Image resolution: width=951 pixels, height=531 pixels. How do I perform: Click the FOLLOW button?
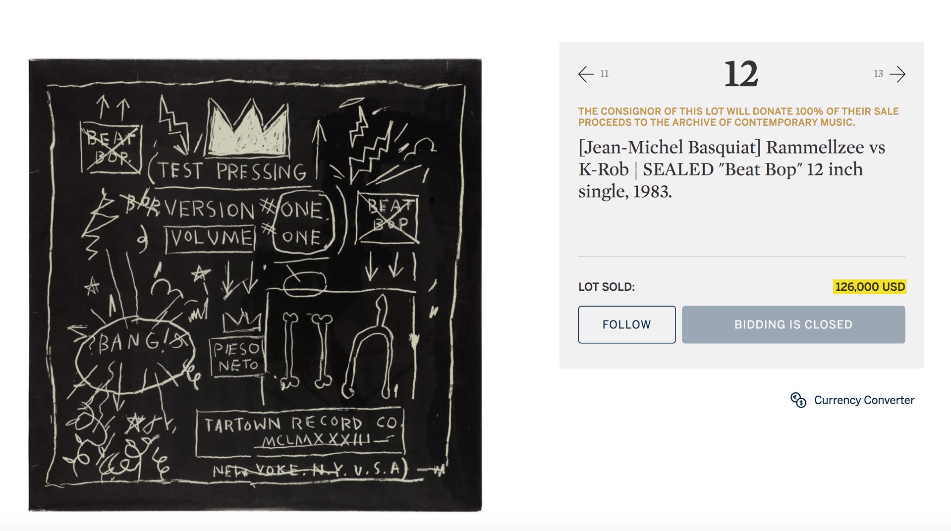click(626, 324)
